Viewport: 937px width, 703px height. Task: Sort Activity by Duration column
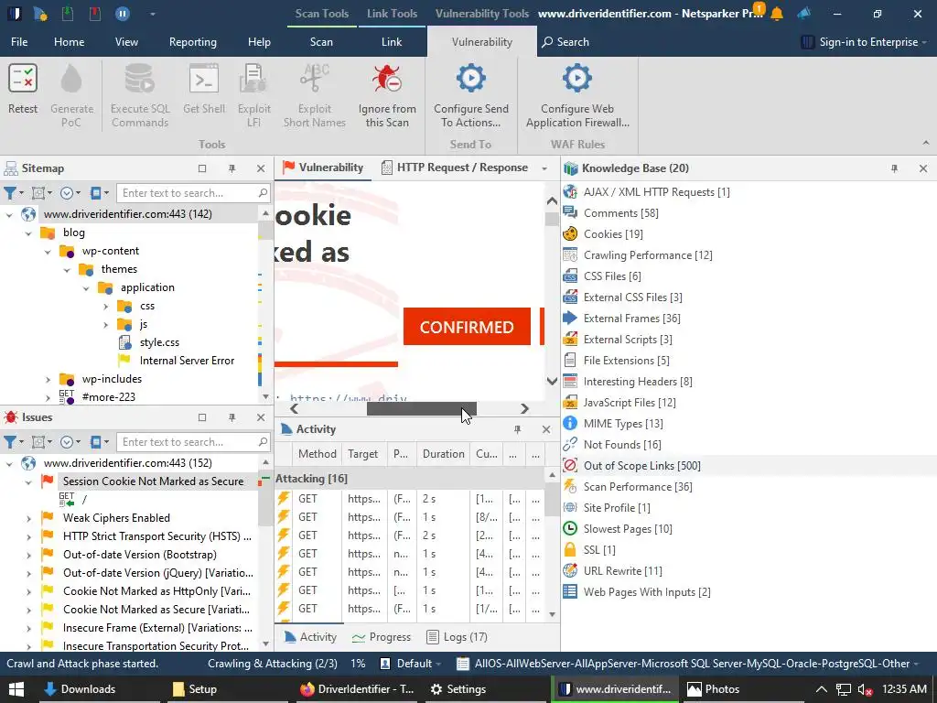coord(444,454)
